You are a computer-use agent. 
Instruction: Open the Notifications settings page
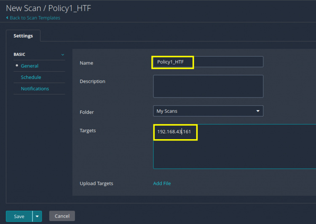coord(35,89)
